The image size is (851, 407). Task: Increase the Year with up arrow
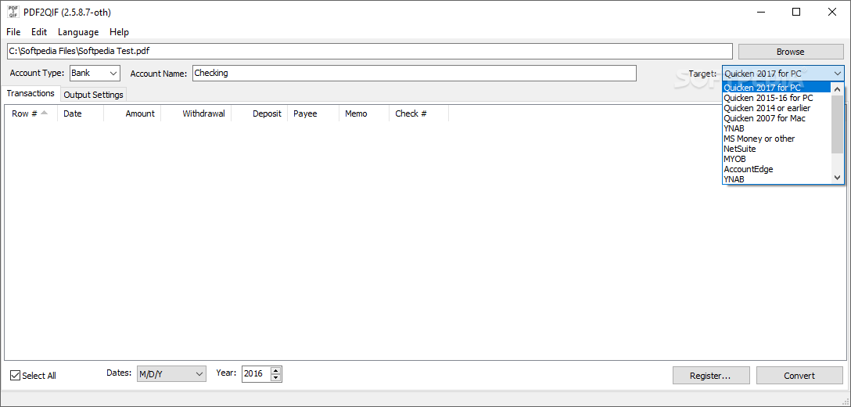click(x=276, y=370)
